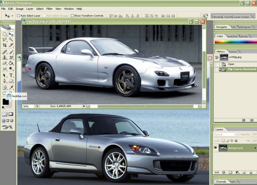This screenshot has height=185, width=257.
Task: Select the Paint Bucket tool
Action: (x=11, y=63)
